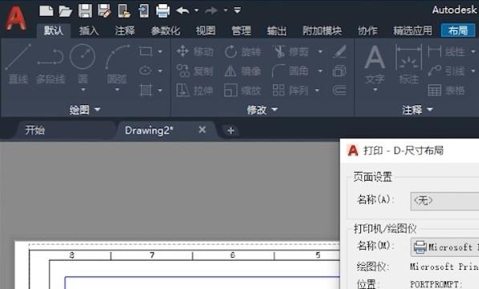
Task: Click the 阵列 array tool
Action: coord(290,91)
